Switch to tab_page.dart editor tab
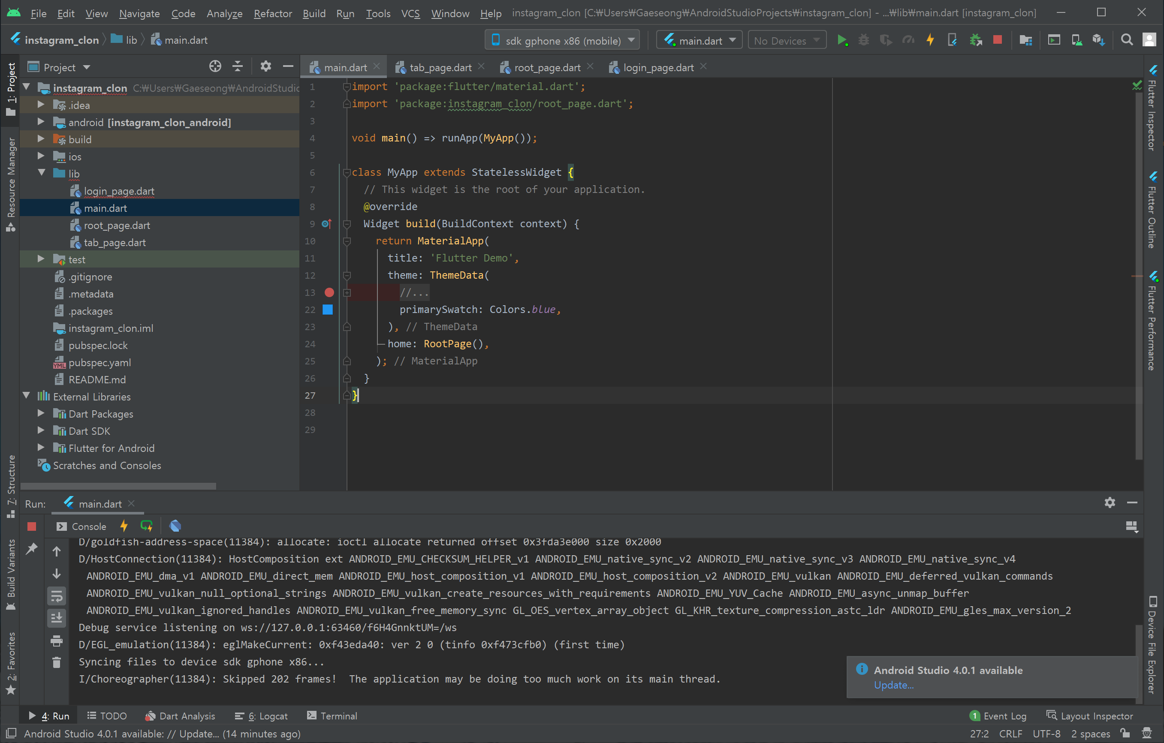The image size is (1164, 743). click(440, 68)
